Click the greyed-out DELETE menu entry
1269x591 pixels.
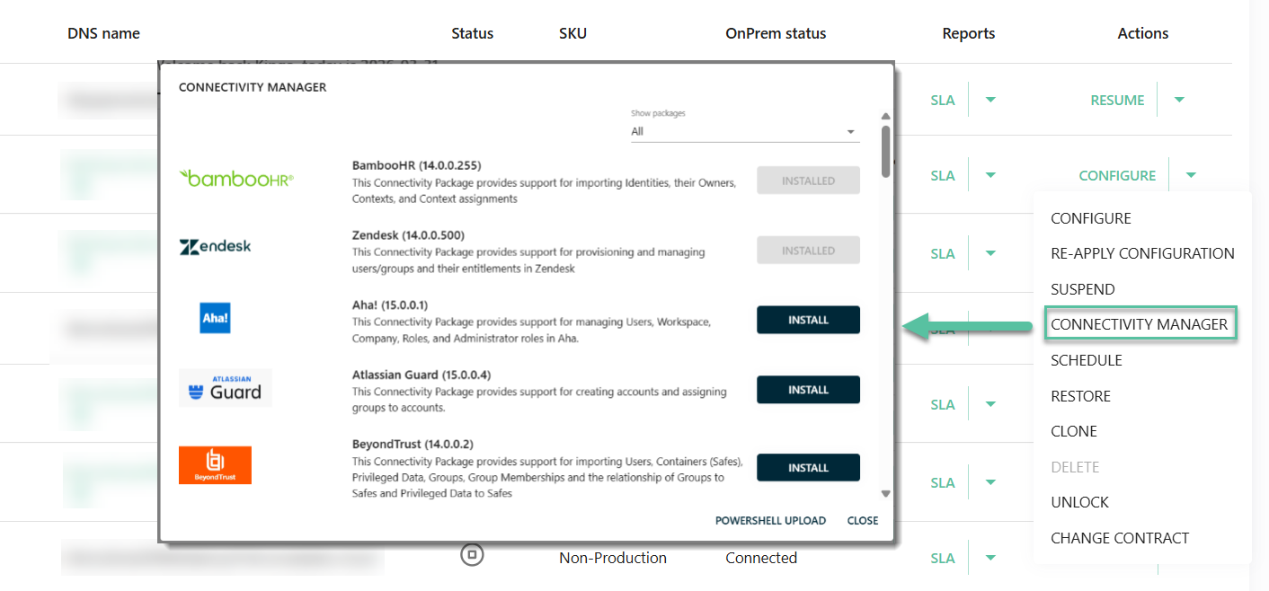[x=1075, y=467]
